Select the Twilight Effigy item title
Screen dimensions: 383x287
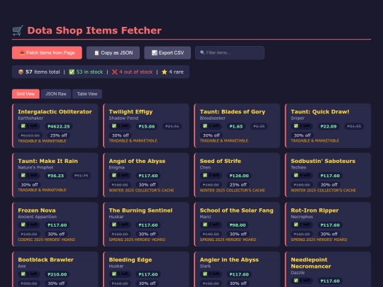tap(131, 112)
